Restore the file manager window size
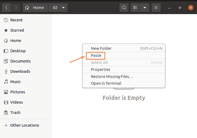 point(180,8)
